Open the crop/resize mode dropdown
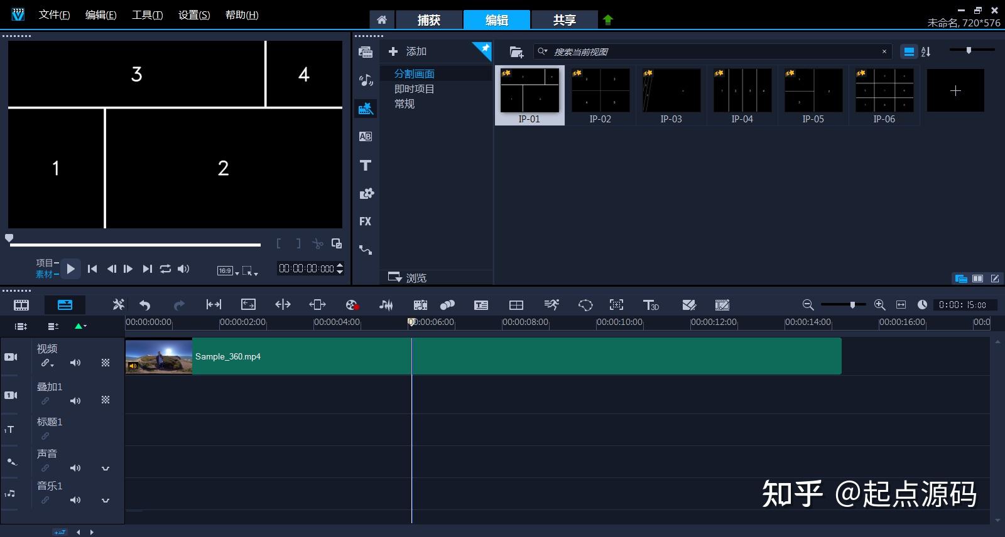Screen dimensions: 1005x537 click(x=250, y=271)
